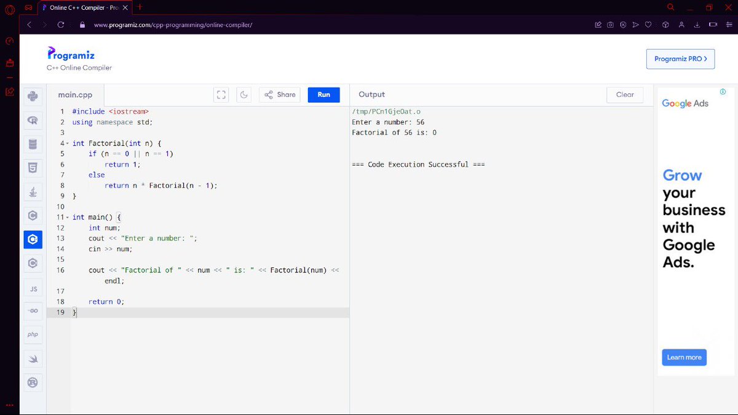
Task: Select the Online C++ Compiler browser tab
Action: point(85,7)
